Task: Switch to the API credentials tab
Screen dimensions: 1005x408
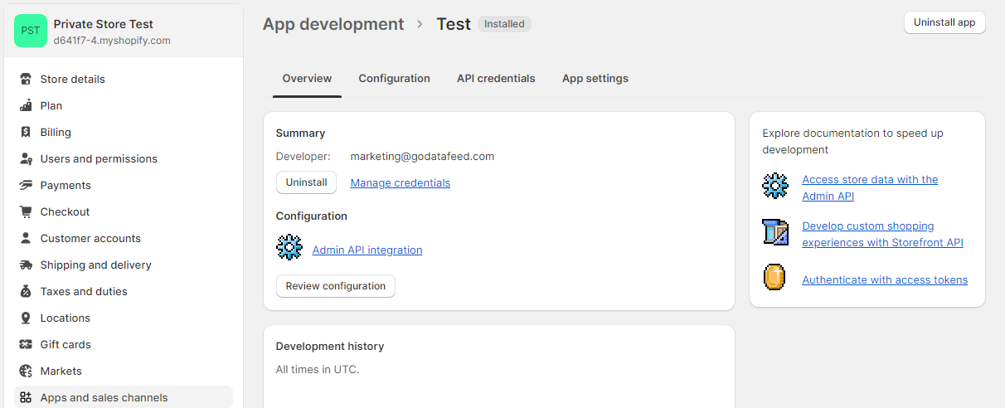Action: point(496,79)
